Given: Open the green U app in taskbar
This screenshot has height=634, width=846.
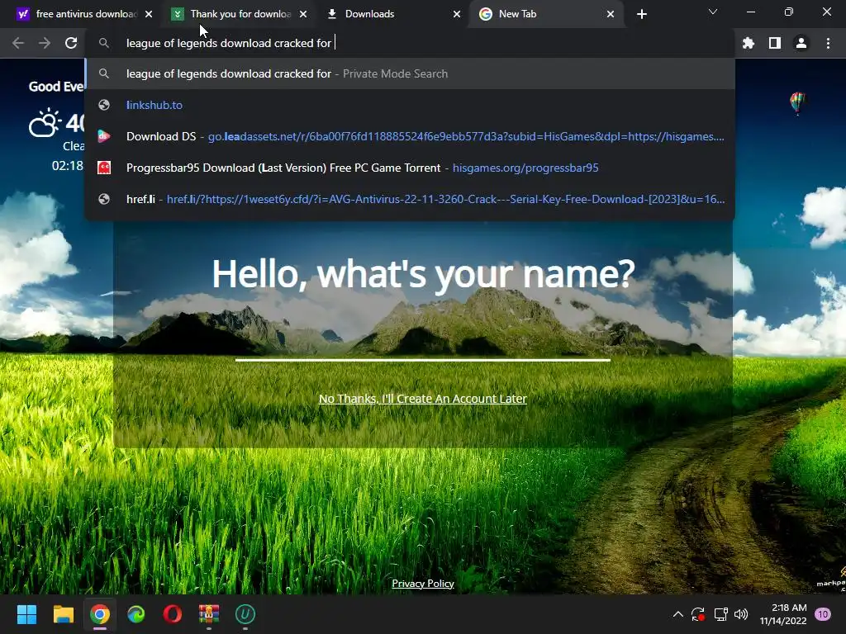Looking at the screenshot, I should coord(245,614).
